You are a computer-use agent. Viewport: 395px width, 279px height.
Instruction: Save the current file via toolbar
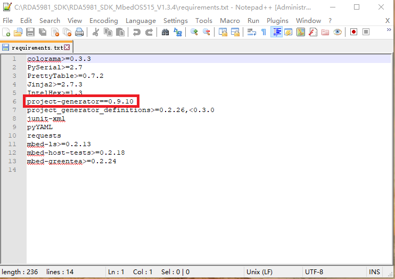tap(30, 32)
